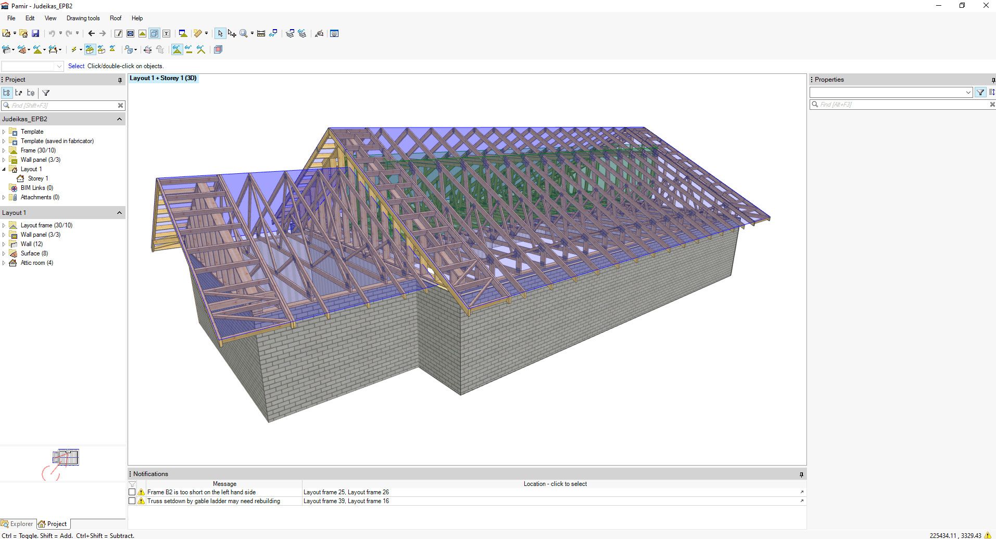Open the Properties object combo box
The height and width of the screenshot is (539, 996).
(891, 92)
